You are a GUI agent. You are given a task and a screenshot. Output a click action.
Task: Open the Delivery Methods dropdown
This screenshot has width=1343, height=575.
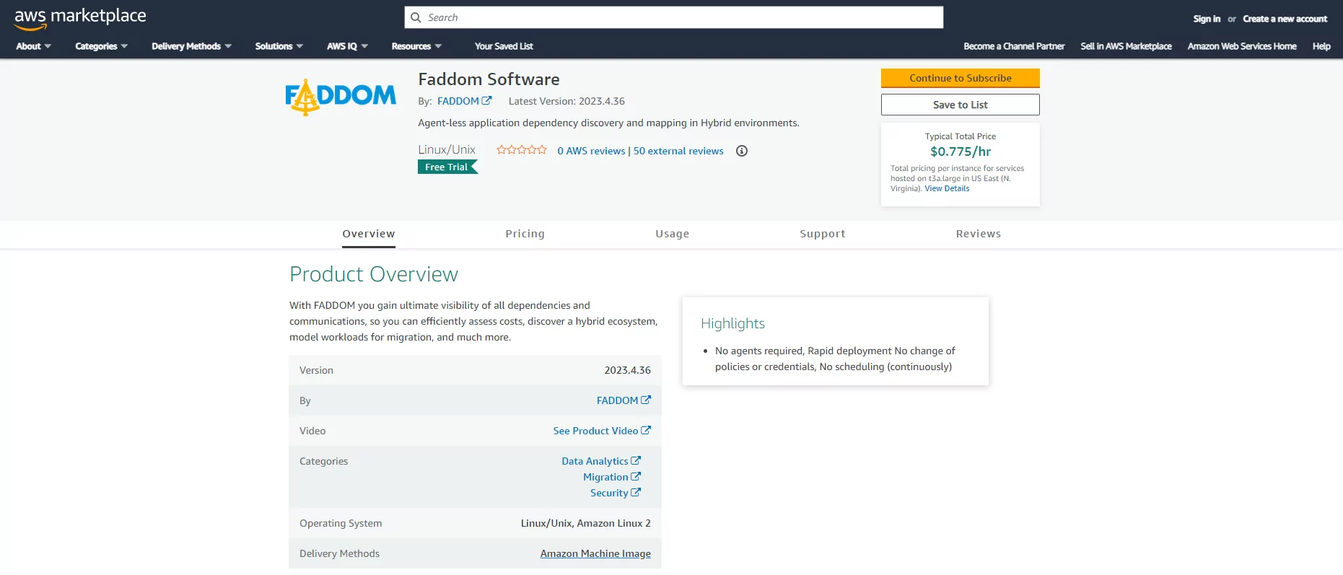(192, 46)
